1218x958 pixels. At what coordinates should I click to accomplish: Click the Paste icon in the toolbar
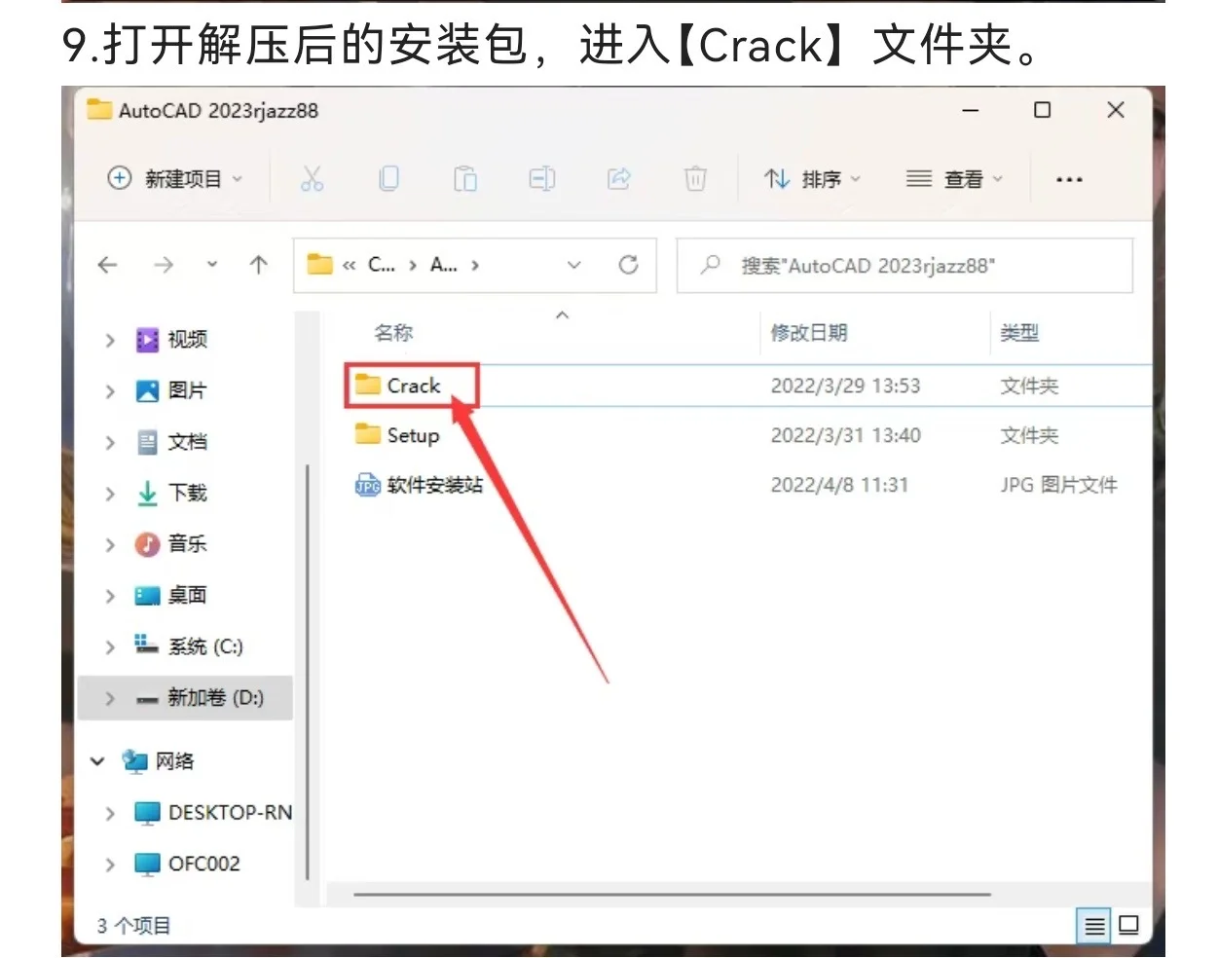465,178
